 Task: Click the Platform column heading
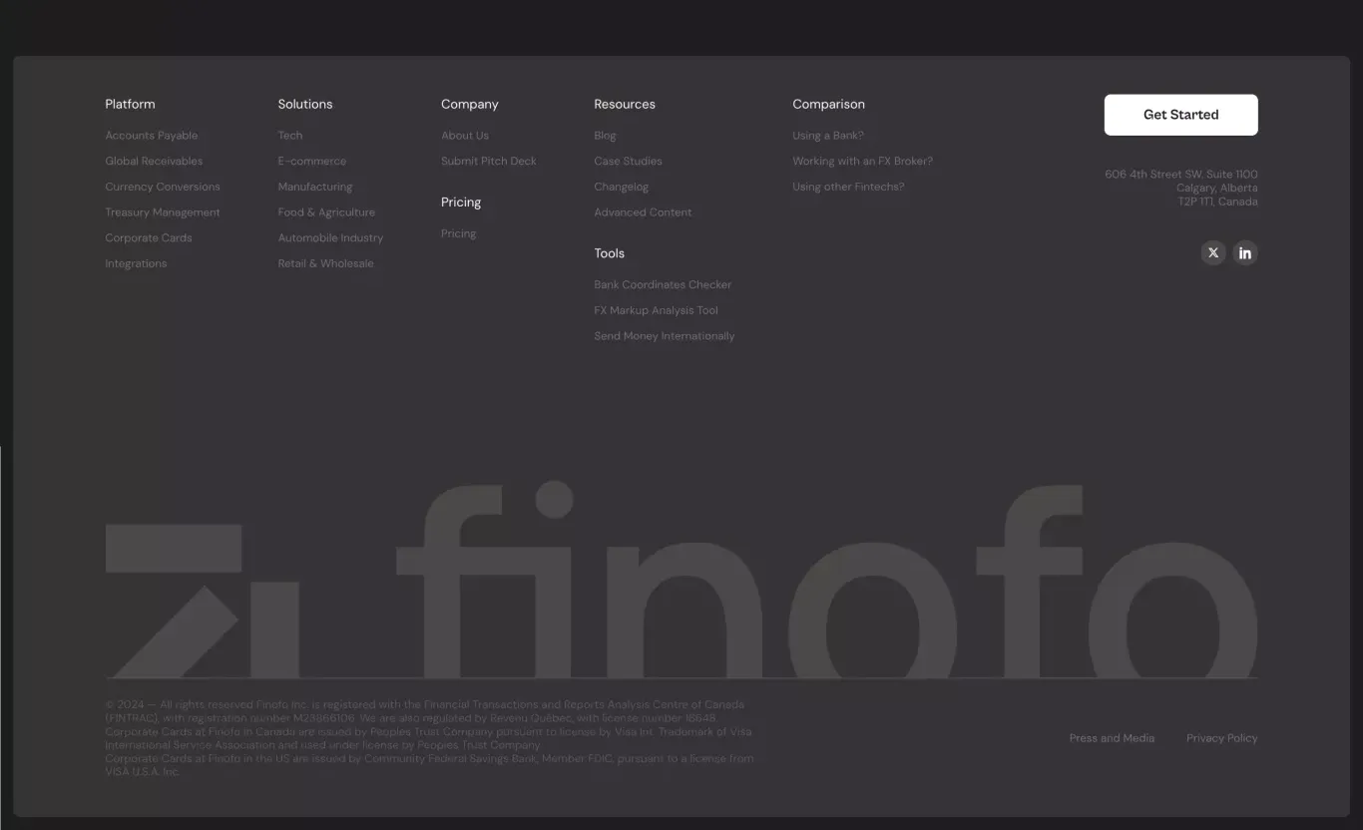[x=130, y=104]
